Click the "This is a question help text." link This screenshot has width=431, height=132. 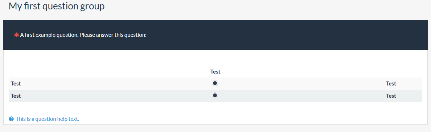coord(48,119)
